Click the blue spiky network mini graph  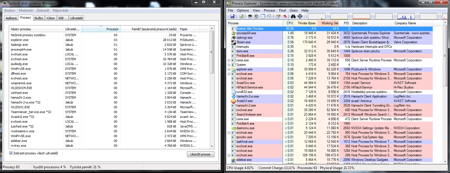point(406,16)
